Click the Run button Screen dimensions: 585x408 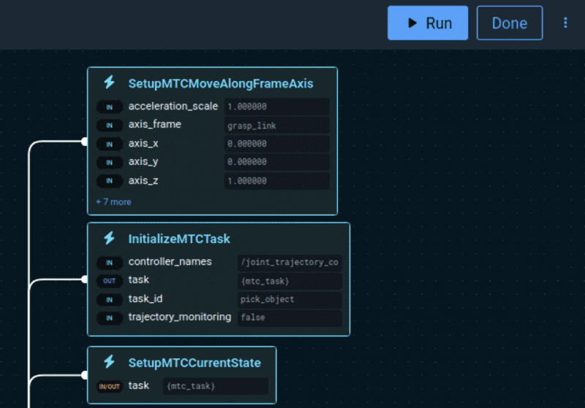(x=428, y=23)
